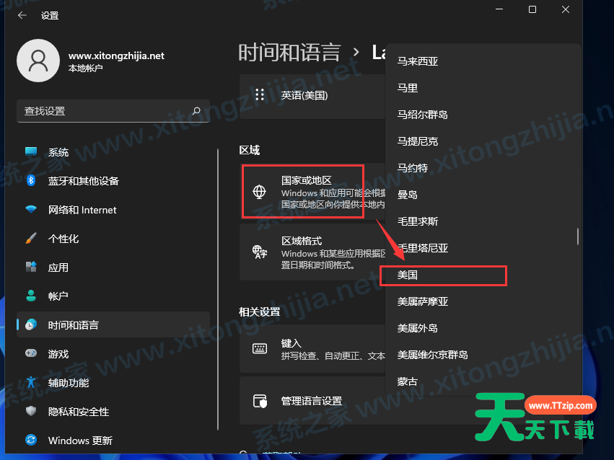
Task: Click the drag handle dots beside 英语(美国)
Action: pos(260,94)
